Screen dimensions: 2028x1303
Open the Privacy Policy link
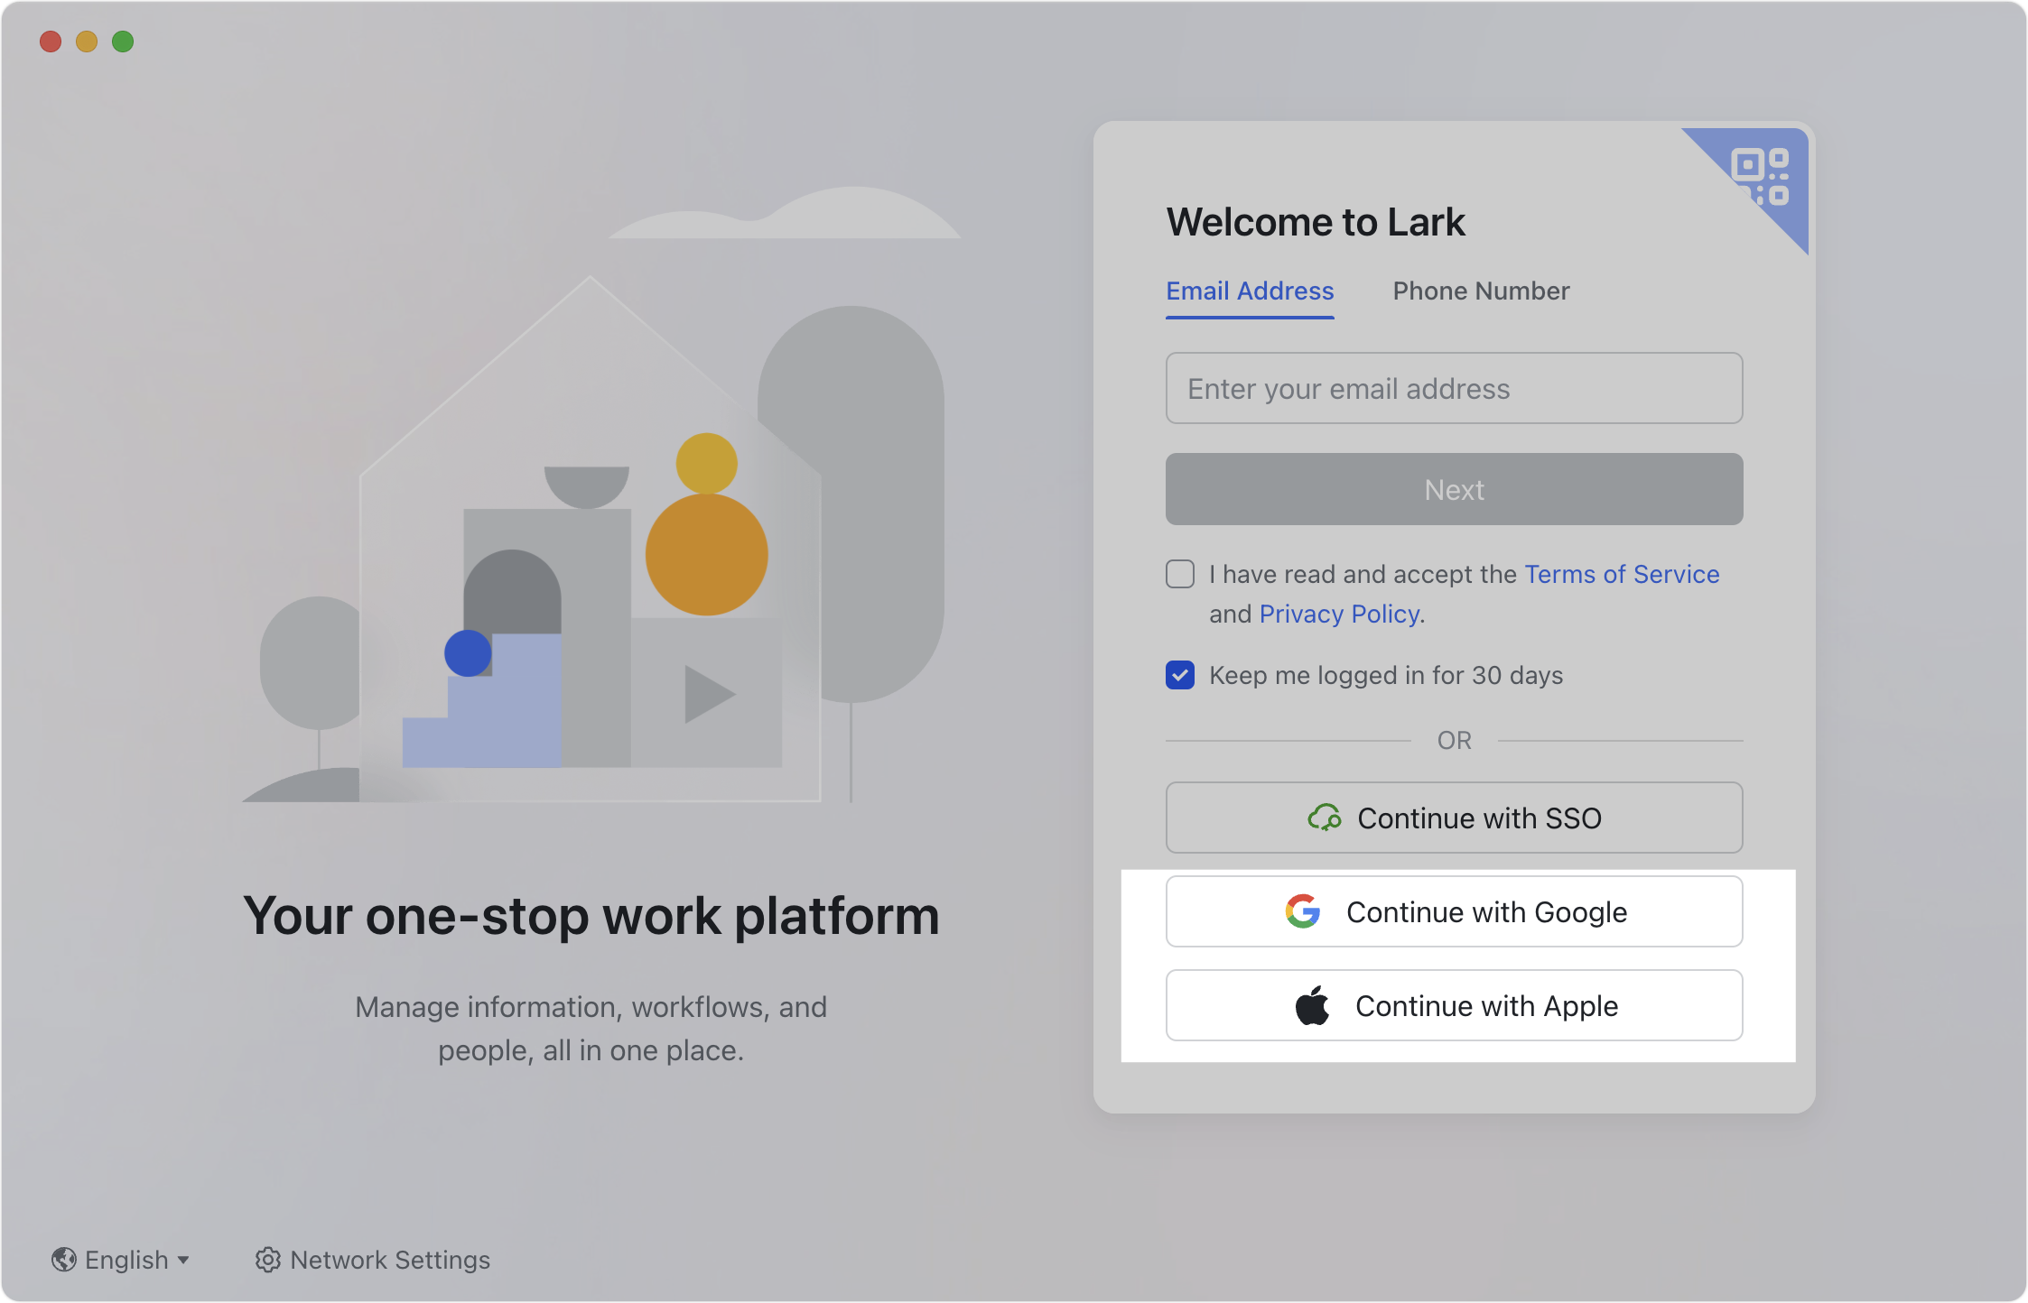tap(1339, 614)
